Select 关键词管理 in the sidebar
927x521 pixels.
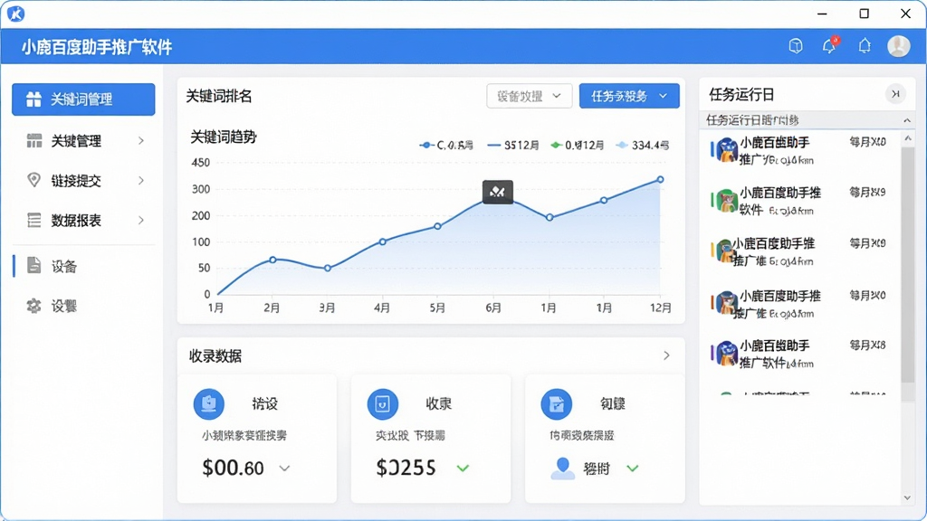(x=83, y=99)
